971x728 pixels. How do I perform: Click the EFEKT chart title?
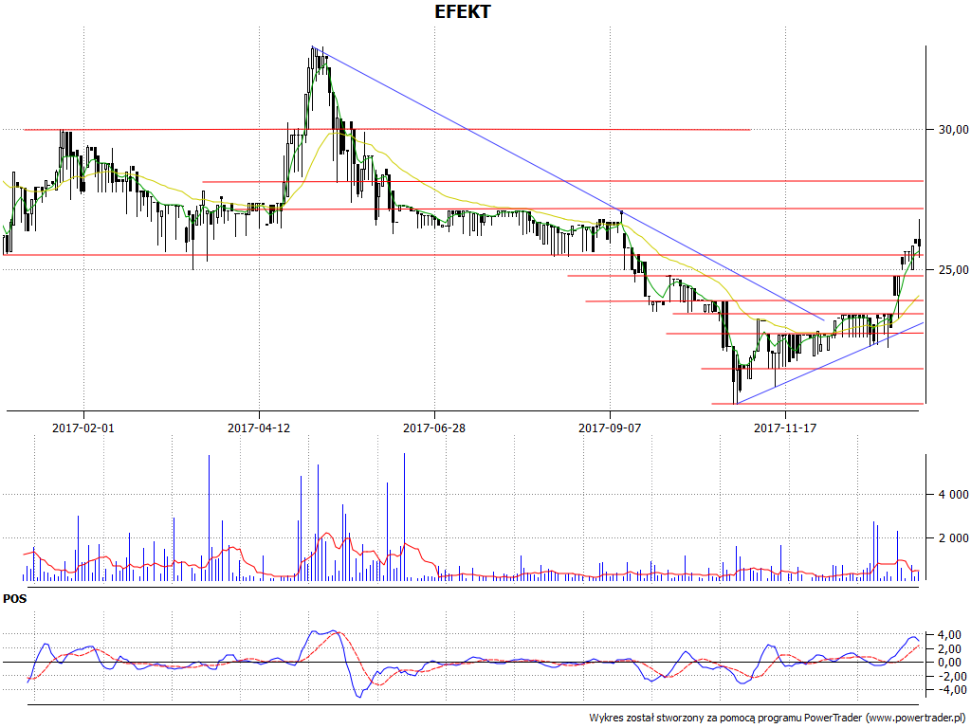463,11
